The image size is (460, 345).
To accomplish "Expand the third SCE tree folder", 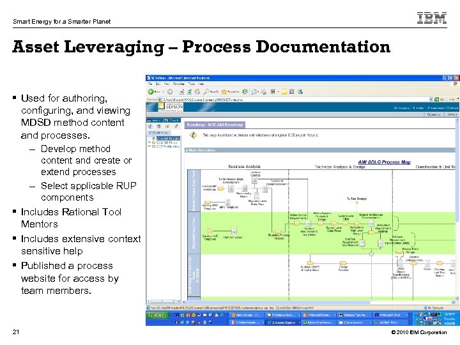I will 149,146.
